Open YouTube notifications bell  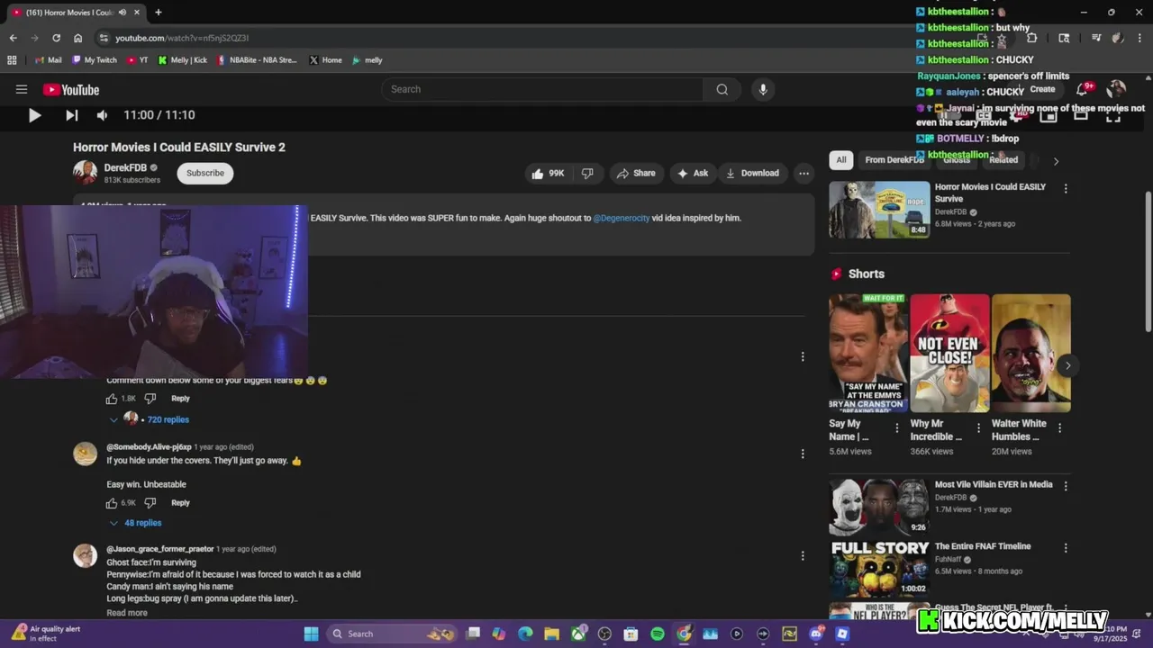click(1083, 89)
